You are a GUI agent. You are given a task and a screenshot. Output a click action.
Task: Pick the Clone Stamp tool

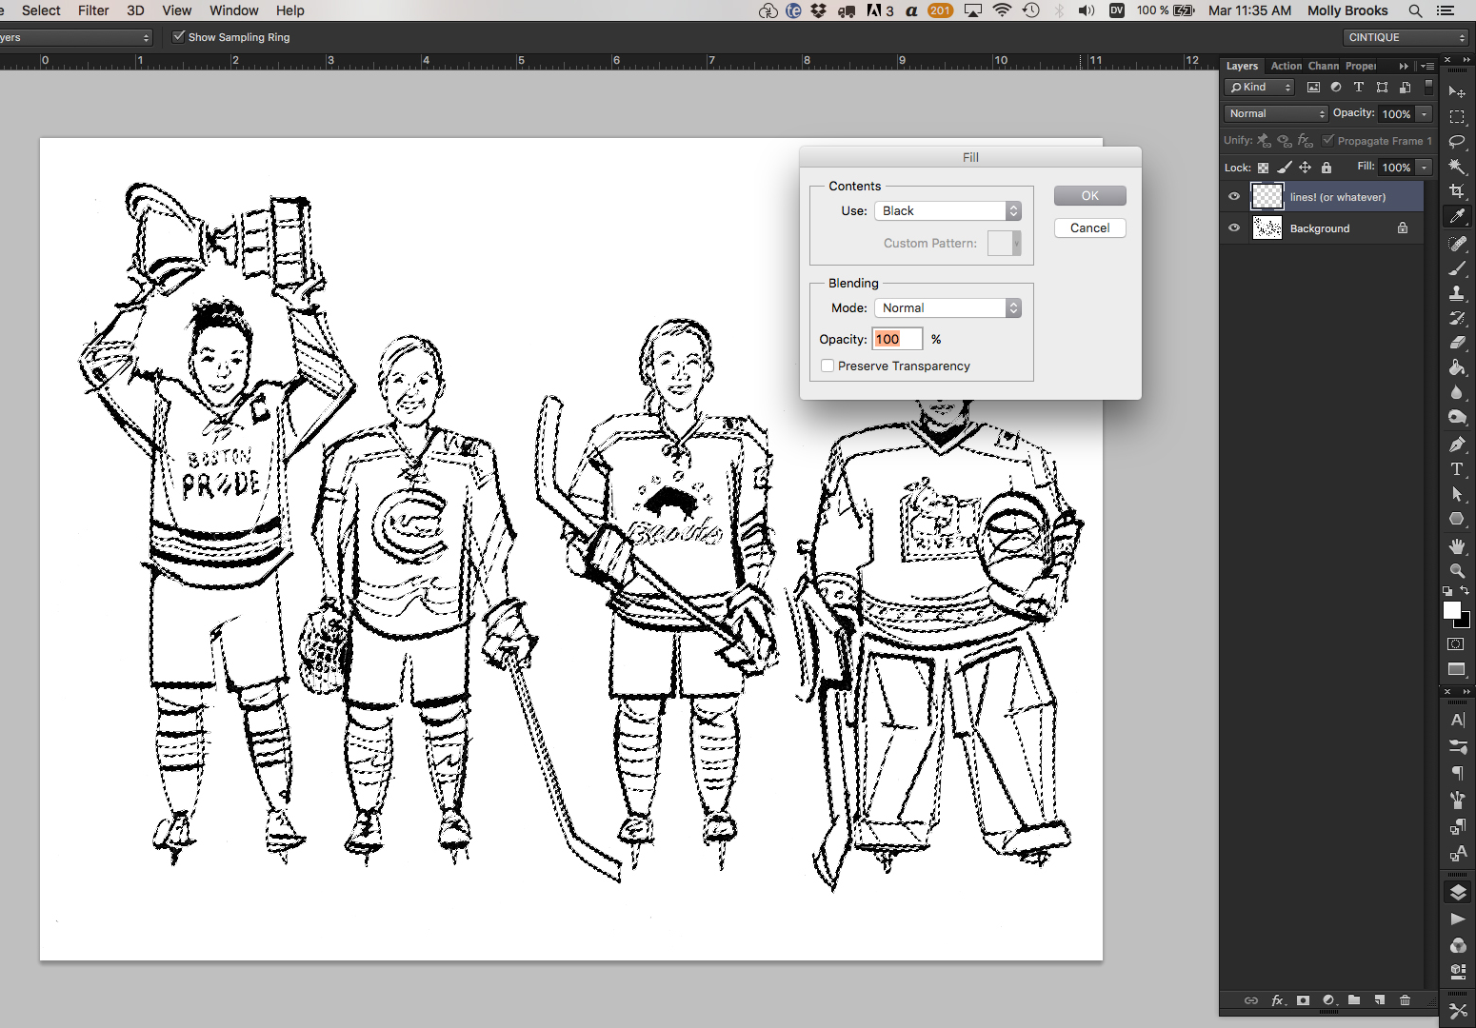coord(1457,293)
